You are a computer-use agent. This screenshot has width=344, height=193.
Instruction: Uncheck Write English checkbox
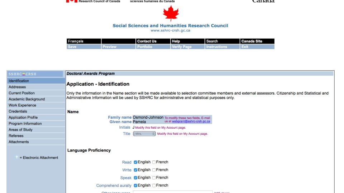click(x=135, y=170)
